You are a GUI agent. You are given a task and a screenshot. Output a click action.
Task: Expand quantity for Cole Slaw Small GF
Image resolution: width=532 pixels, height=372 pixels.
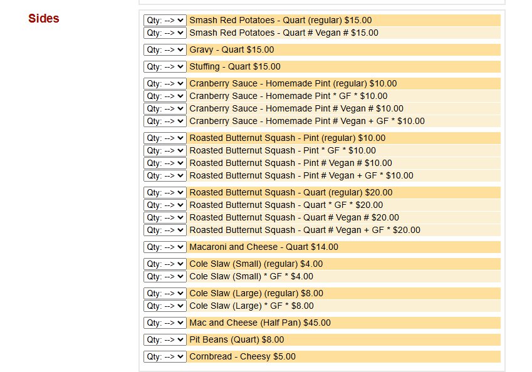165,276
